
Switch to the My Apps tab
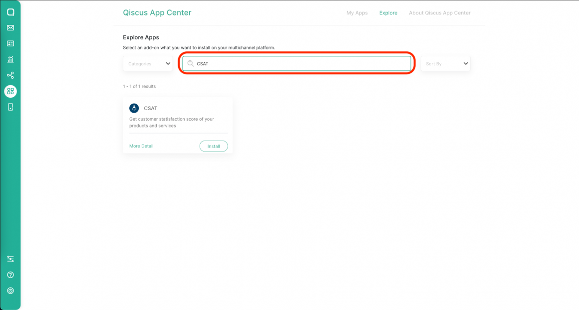tap(357, 12)
